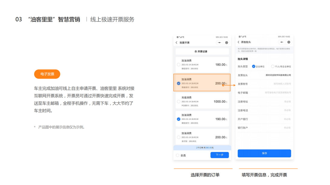Tap the blue 保存 button

(264, 153)
